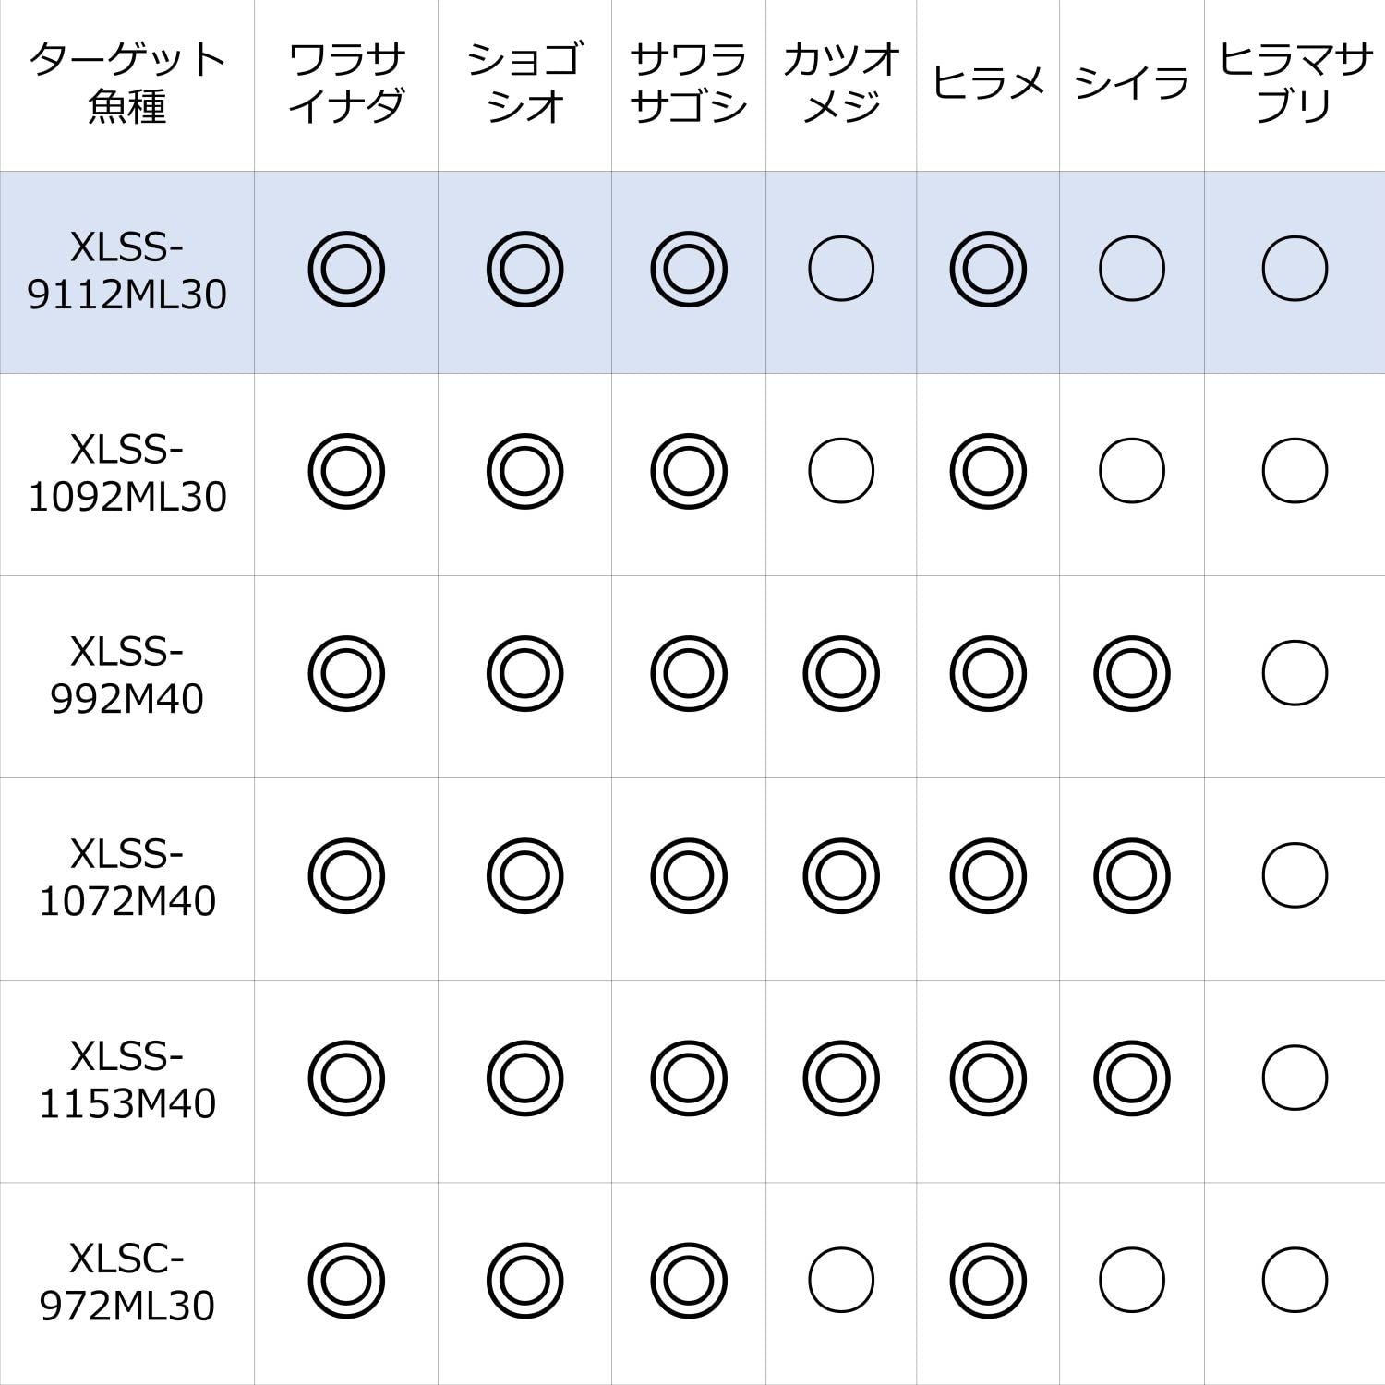Viewport: 1385px width, 1385px height.
Task: Select the XLSC-972ML30 model label
Action: tap(127, 1282)
